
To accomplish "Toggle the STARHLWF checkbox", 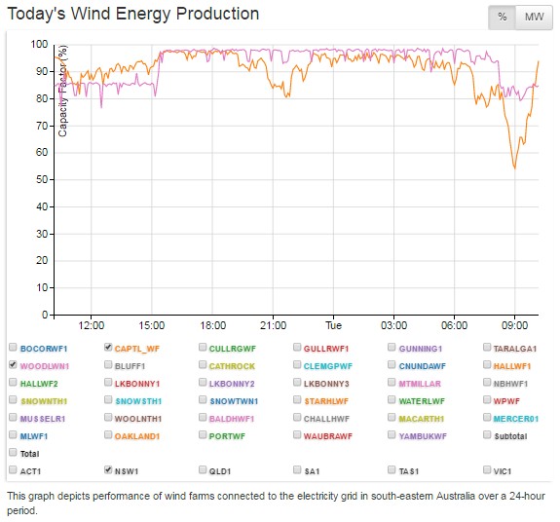I will click(x=297, y=399).
